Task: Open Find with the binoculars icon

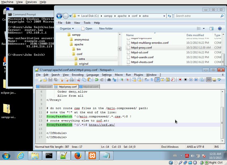Action: coord(109,80)
